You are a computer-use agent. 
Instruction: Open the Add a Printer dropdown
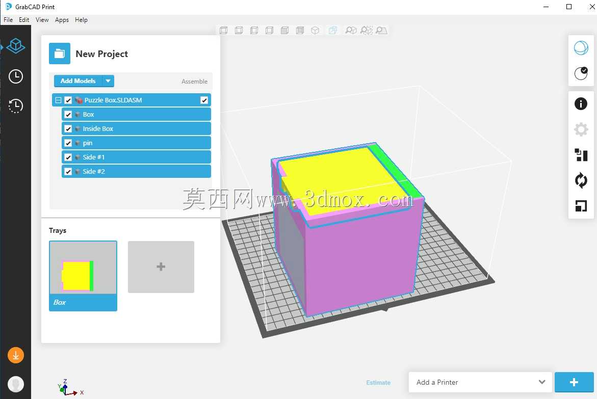(480, 382)
